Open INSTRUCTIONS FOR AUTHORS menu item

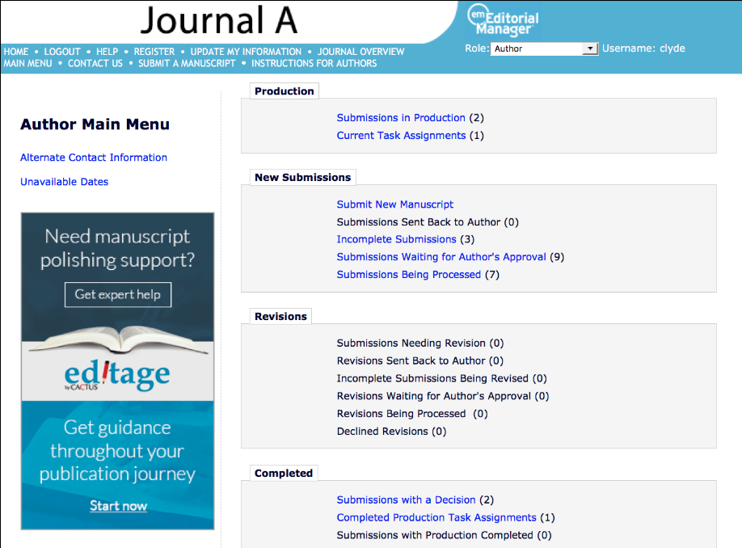point(314,63)
